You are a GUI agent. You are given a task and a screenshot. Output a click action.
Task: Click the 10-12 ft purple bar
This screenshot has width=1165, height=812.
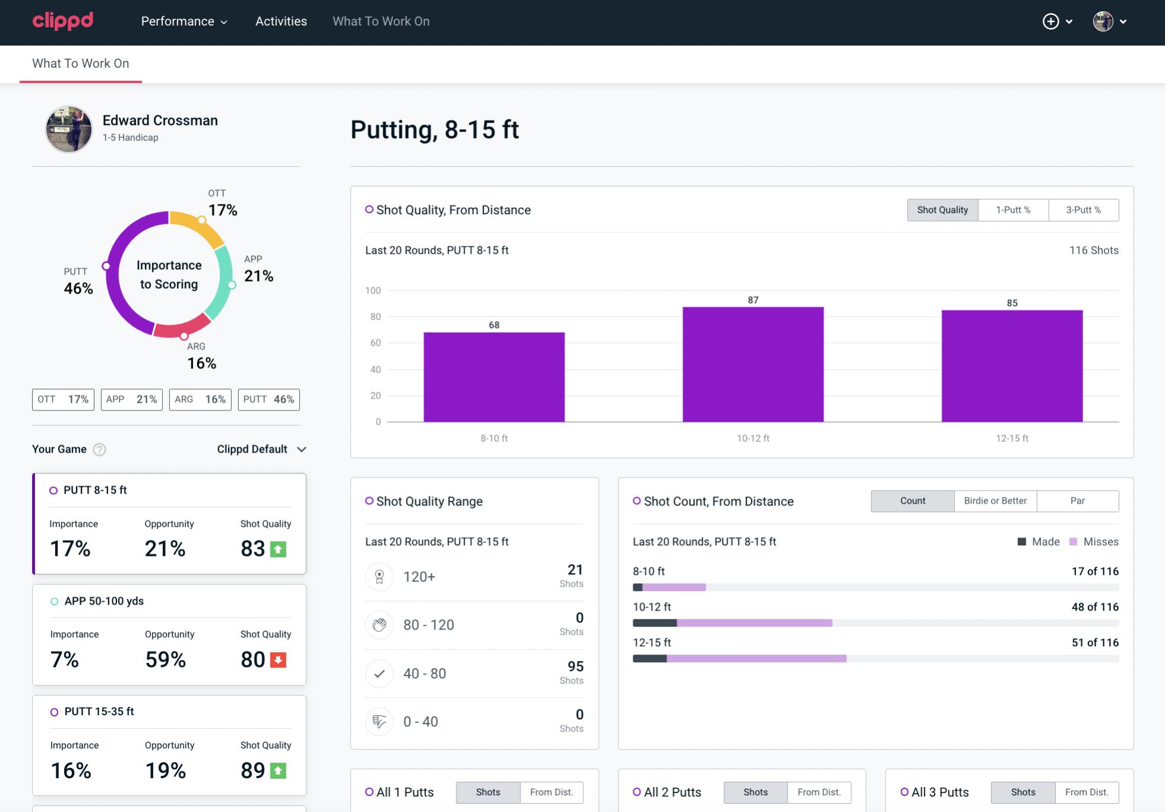[753, 364]
